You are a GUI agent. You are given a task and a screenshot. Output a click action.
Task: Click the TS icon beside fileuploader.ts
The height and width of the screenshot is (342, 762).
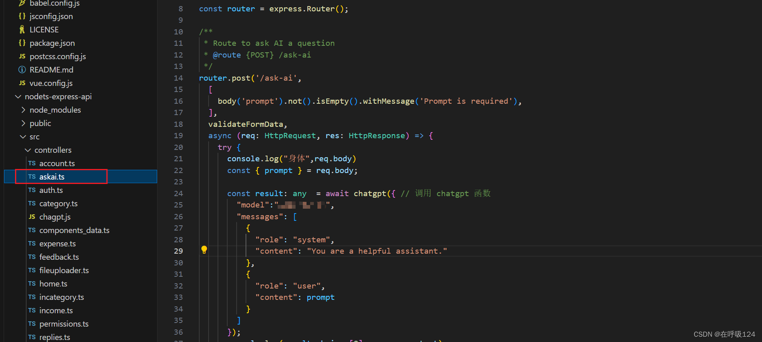pyautogui.click(x=32, y=270)
